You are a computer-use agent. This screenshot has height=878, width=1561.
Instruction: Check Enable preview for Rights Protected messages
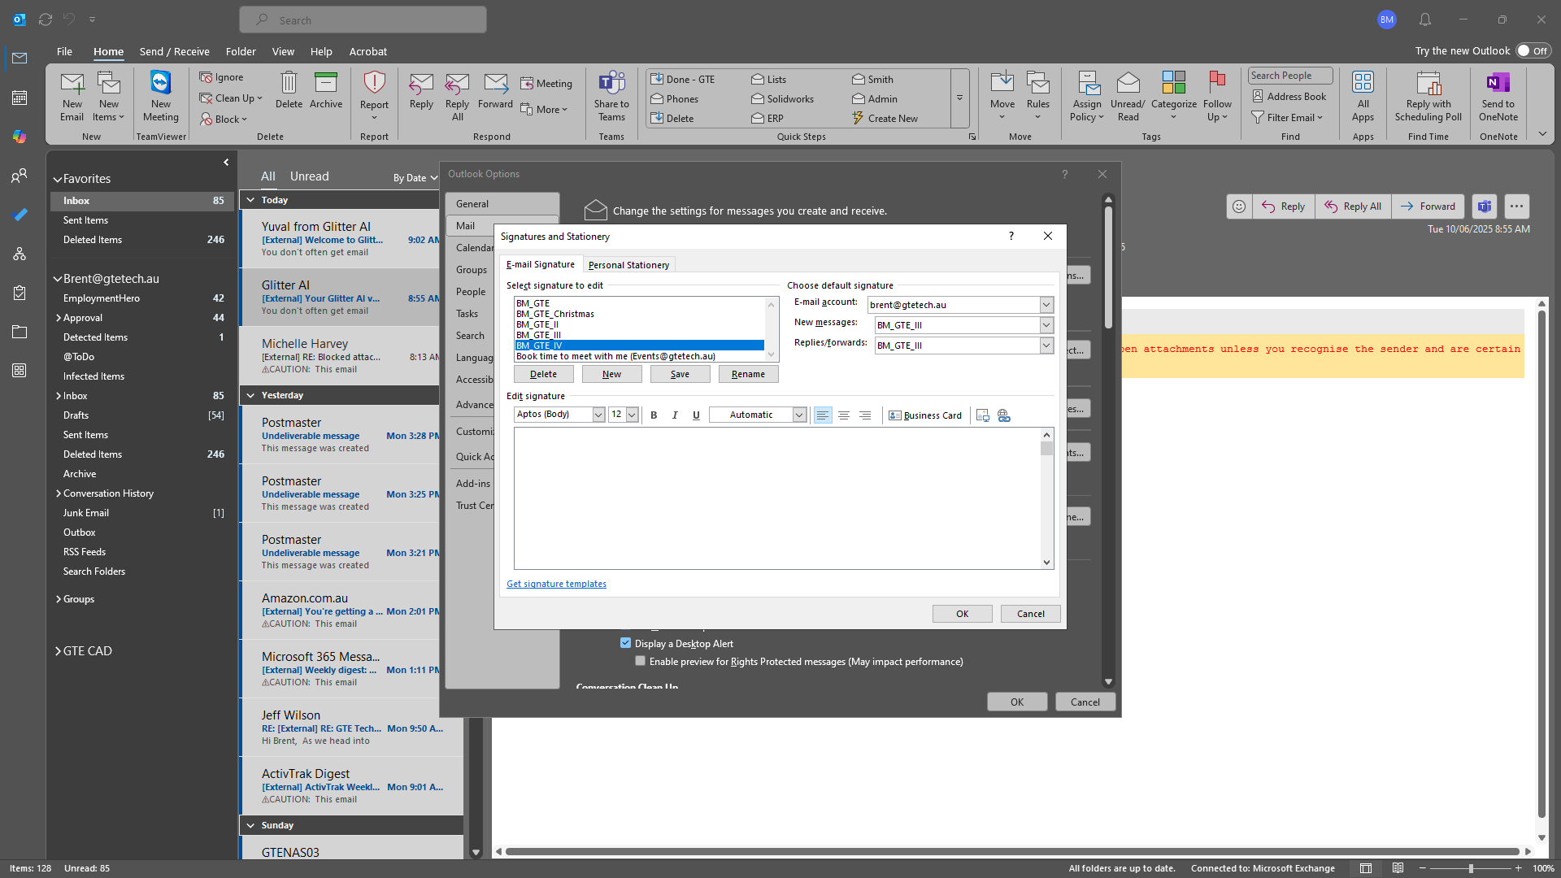[641, 661]
